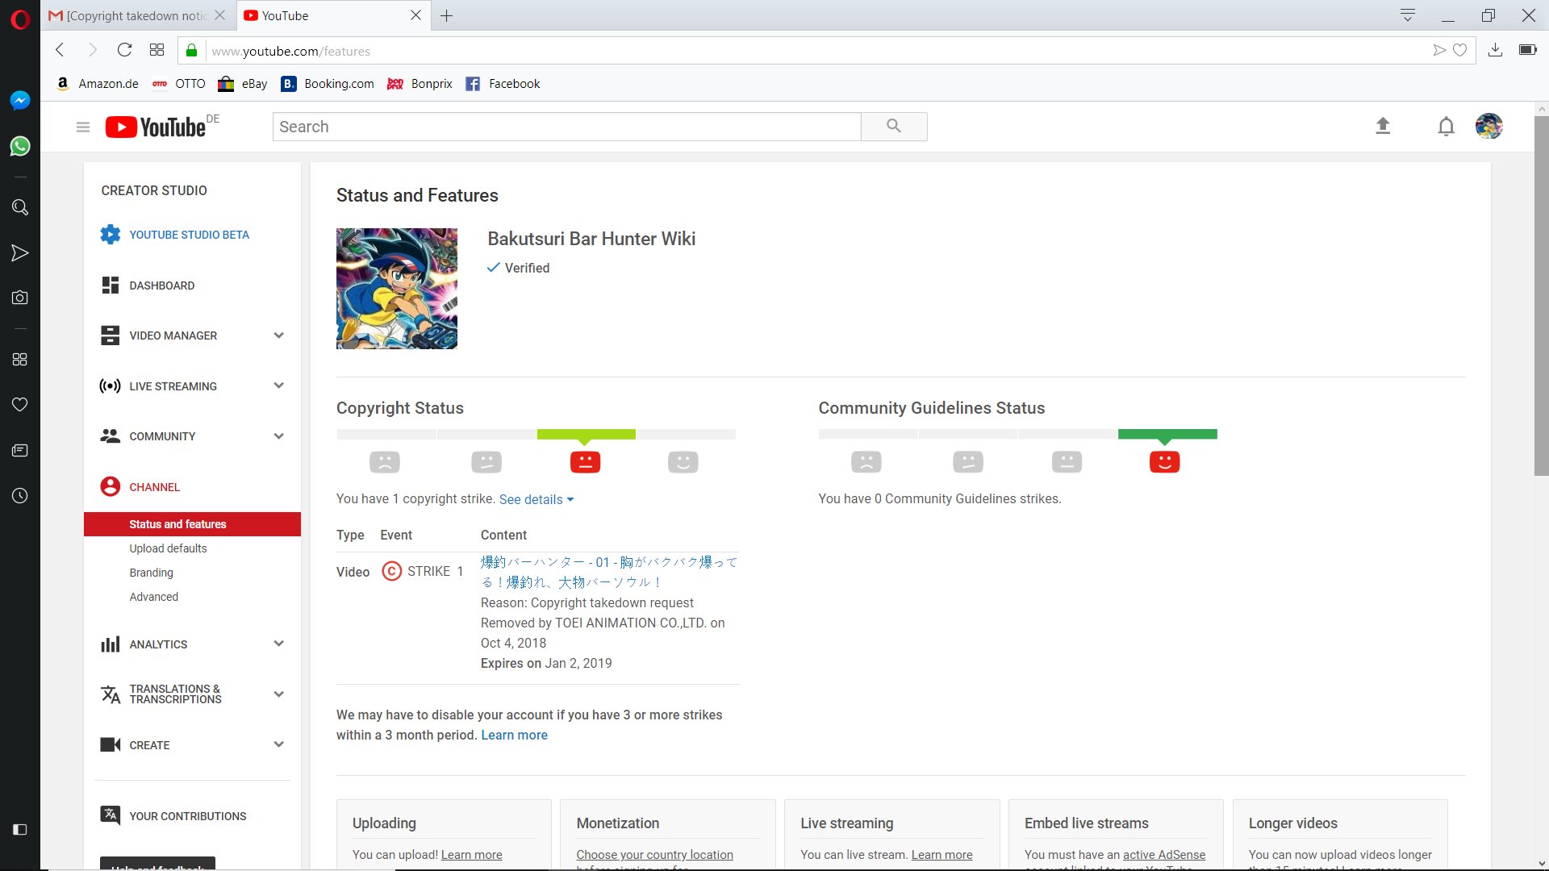Open Messenger in the Opera sidebar
1549x871 pixels.
pyautogui.click(x=20, y=100)
